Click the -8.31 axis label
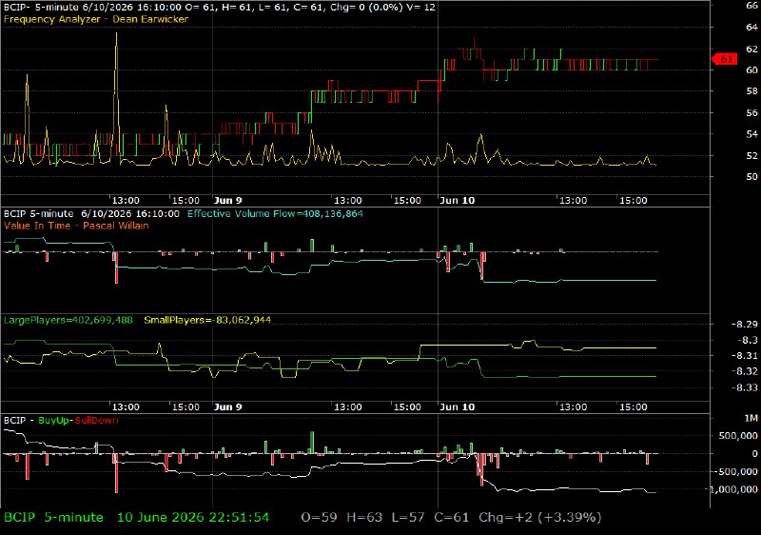Screen dimensions: 761x535 (x=745, y=356)
